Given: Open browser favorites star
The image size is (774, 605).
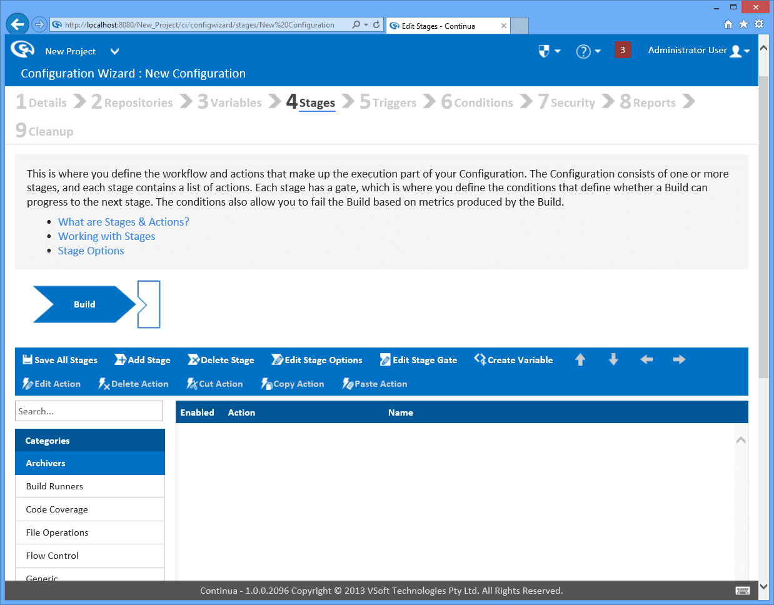Looking at the screenshot, I should point(743,24).
